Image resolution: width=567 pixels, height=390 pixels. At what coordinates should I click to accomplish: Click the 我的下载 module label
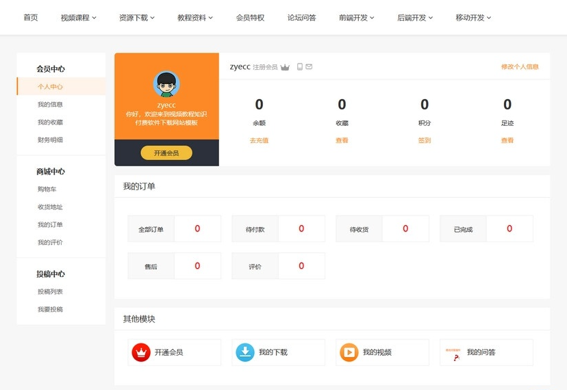tap(273, 352)
